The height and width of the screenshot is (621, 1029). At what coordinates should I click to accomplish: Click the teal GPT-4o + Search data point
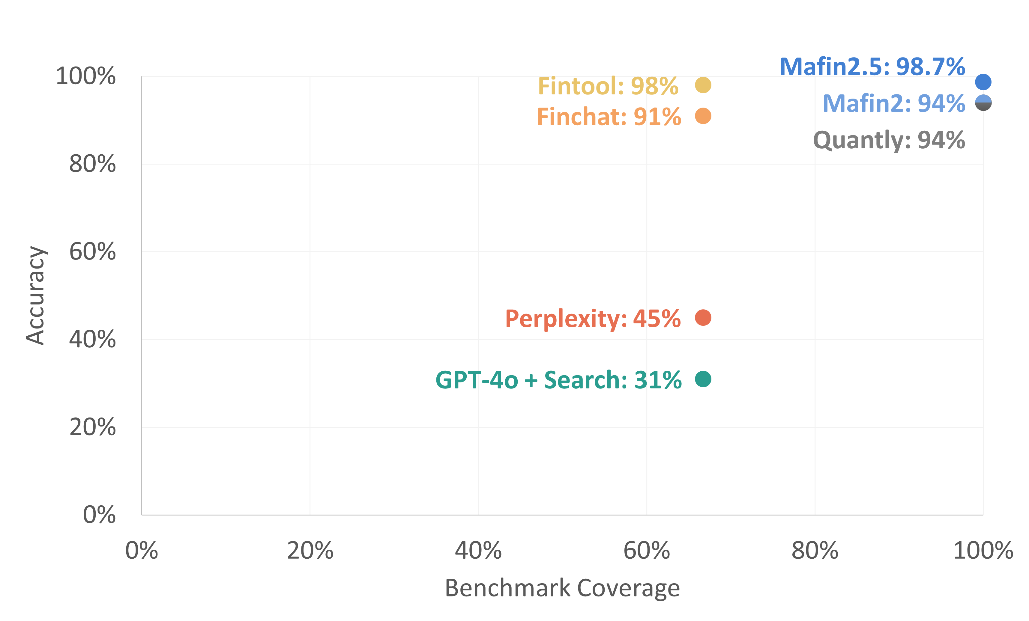click(x=703, y=379)
